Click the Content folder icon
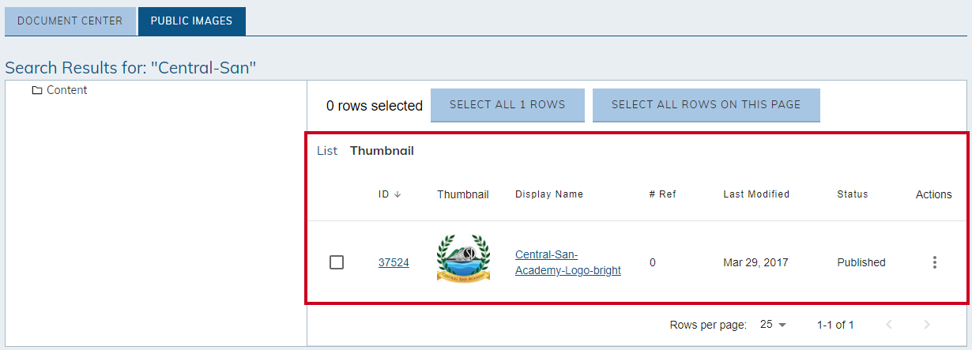Image resolution: width=972 pixels, height=350 pixels. (36, 91)
